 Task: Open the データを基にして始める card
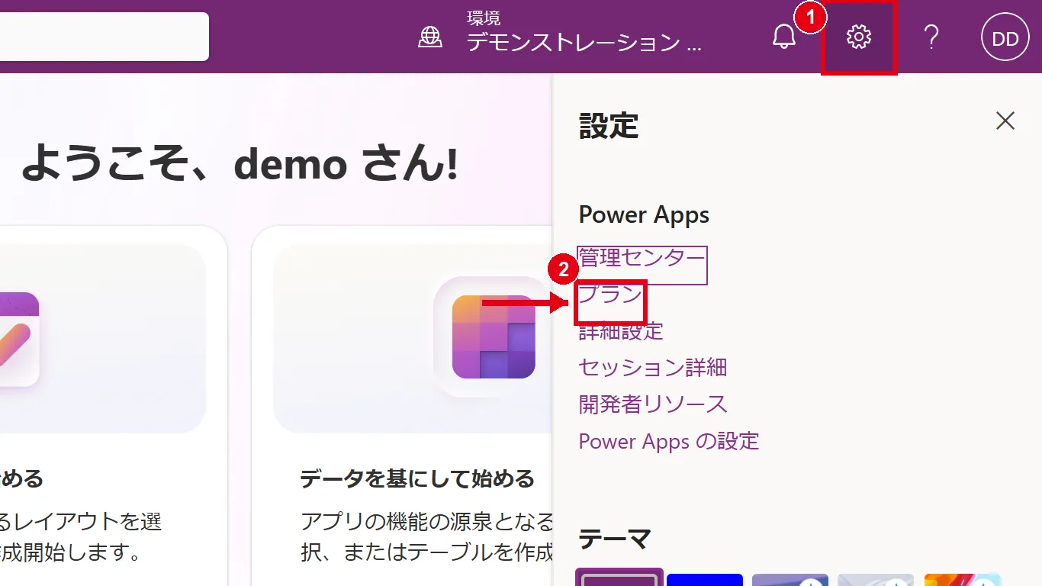(402, 406)
